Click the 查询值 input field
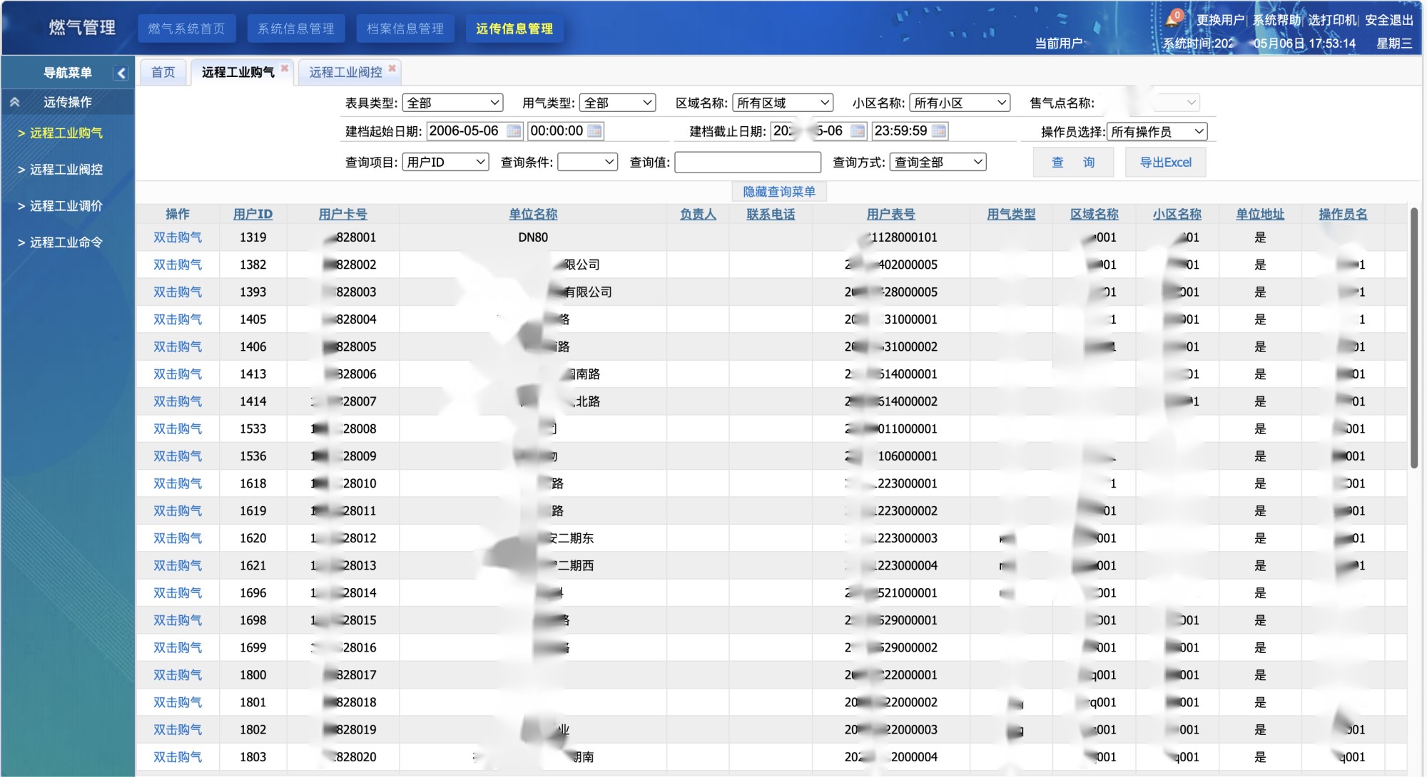The height and width of the screenshot is (777, 1427). click(748, 163)
